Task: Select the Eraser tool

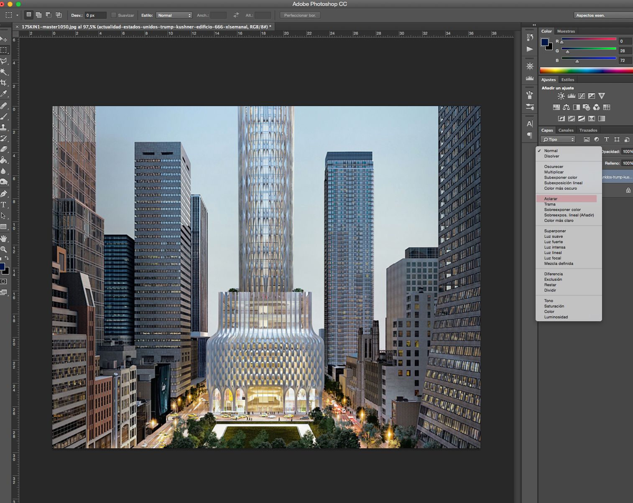Action: click(x=4, y=149)
